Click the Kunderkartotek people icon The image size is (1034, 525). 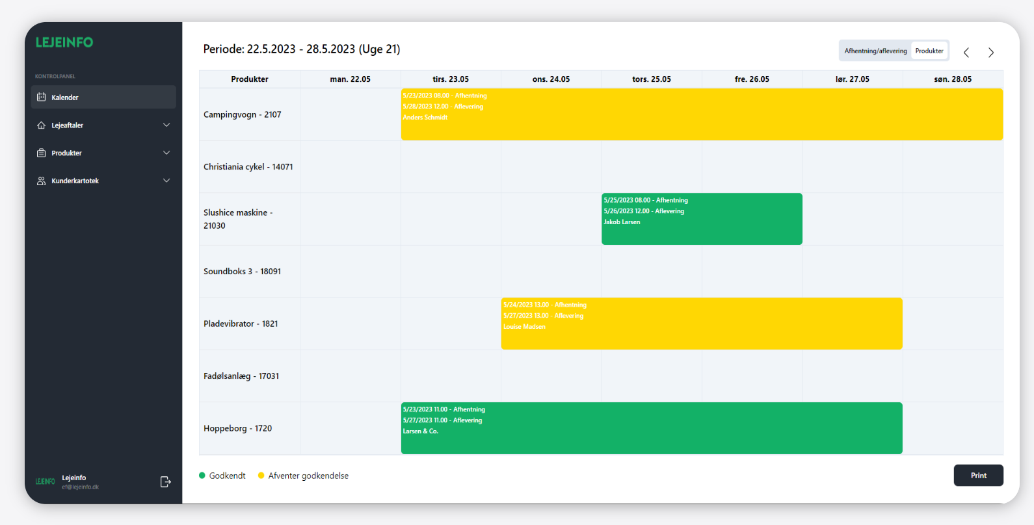click(x=42, y=181)
